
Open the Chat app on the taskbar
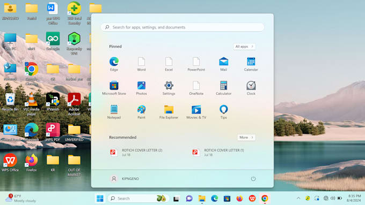pyautogui.click(x=189, y=199)
